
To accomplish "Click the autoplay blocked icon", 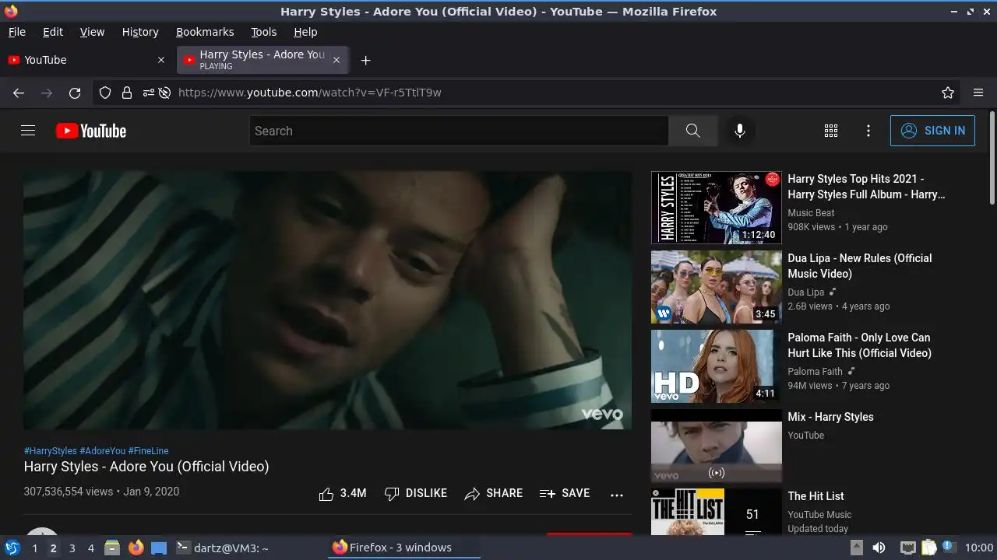I will pyautogui.click(x=164, y=93).
